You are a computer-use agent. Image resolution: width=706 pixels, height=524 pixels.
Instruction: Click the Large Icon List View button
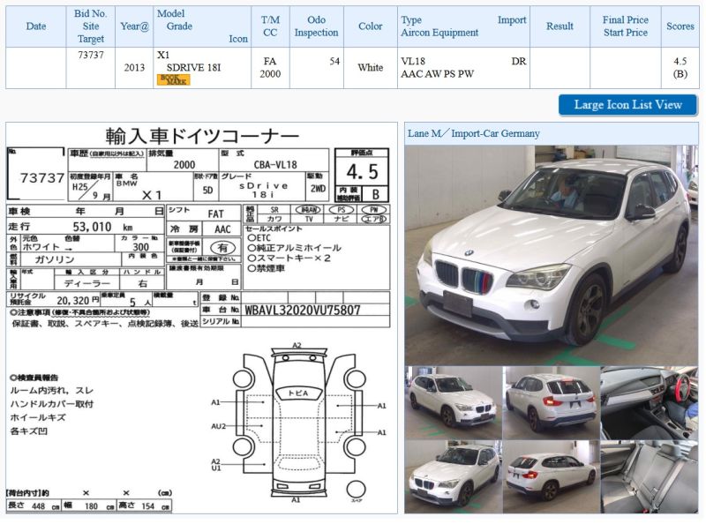[x=628, y=105]
